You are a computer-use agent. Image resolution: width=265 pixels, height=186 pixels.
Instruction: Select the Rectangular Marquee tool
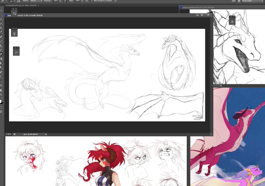point(1,15)
